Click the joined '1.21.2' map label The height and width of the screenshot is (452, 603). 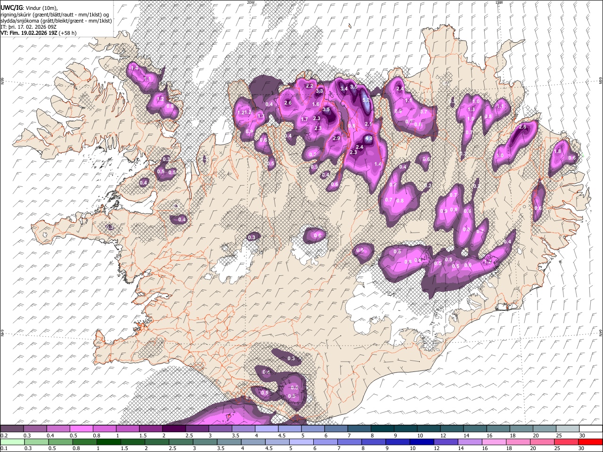244,113
